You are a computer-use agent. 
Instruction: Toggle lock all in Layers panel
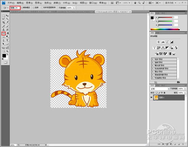[164, 93]
